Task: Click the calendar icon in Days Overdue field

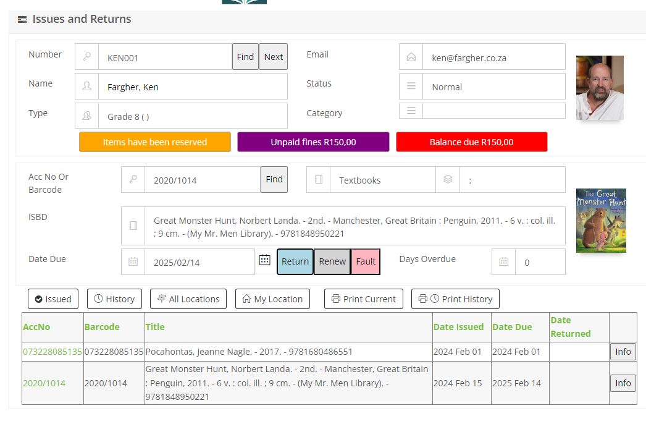Action: [x=503, y=262]
